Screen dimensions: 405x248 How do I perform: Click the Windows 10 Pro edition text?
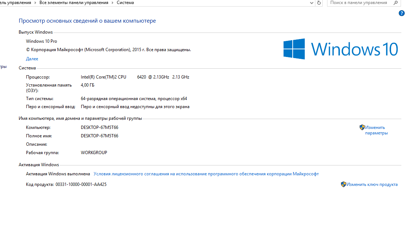click(41, 41)
